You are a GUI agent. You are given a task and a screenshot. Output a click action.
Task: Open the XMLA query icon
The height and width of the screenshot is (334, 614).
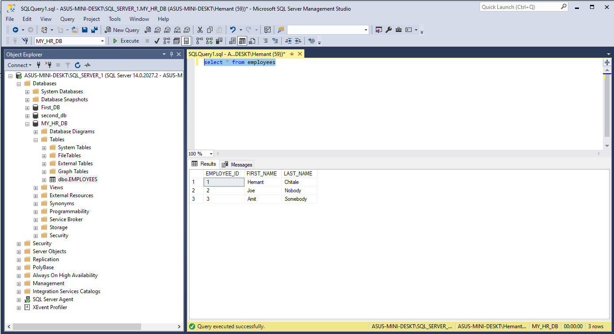coord(177,30)
